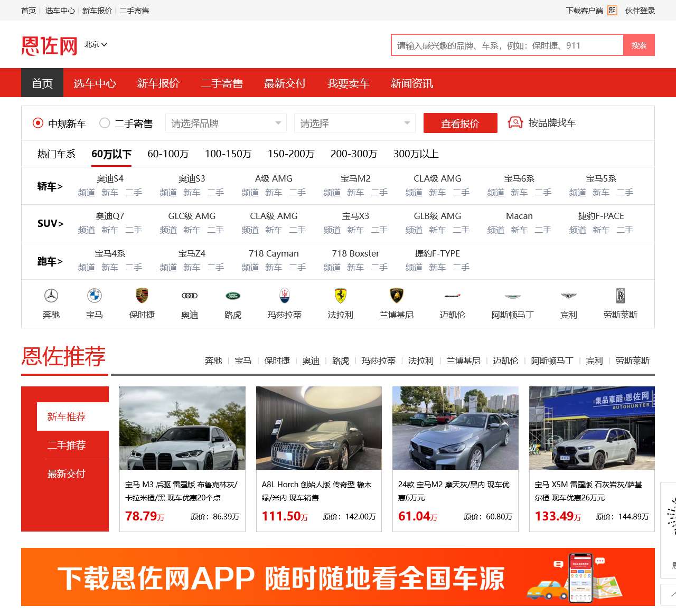Expand the 跑车 category
This screenshot has width=676, height=616.
pos(50,261)
